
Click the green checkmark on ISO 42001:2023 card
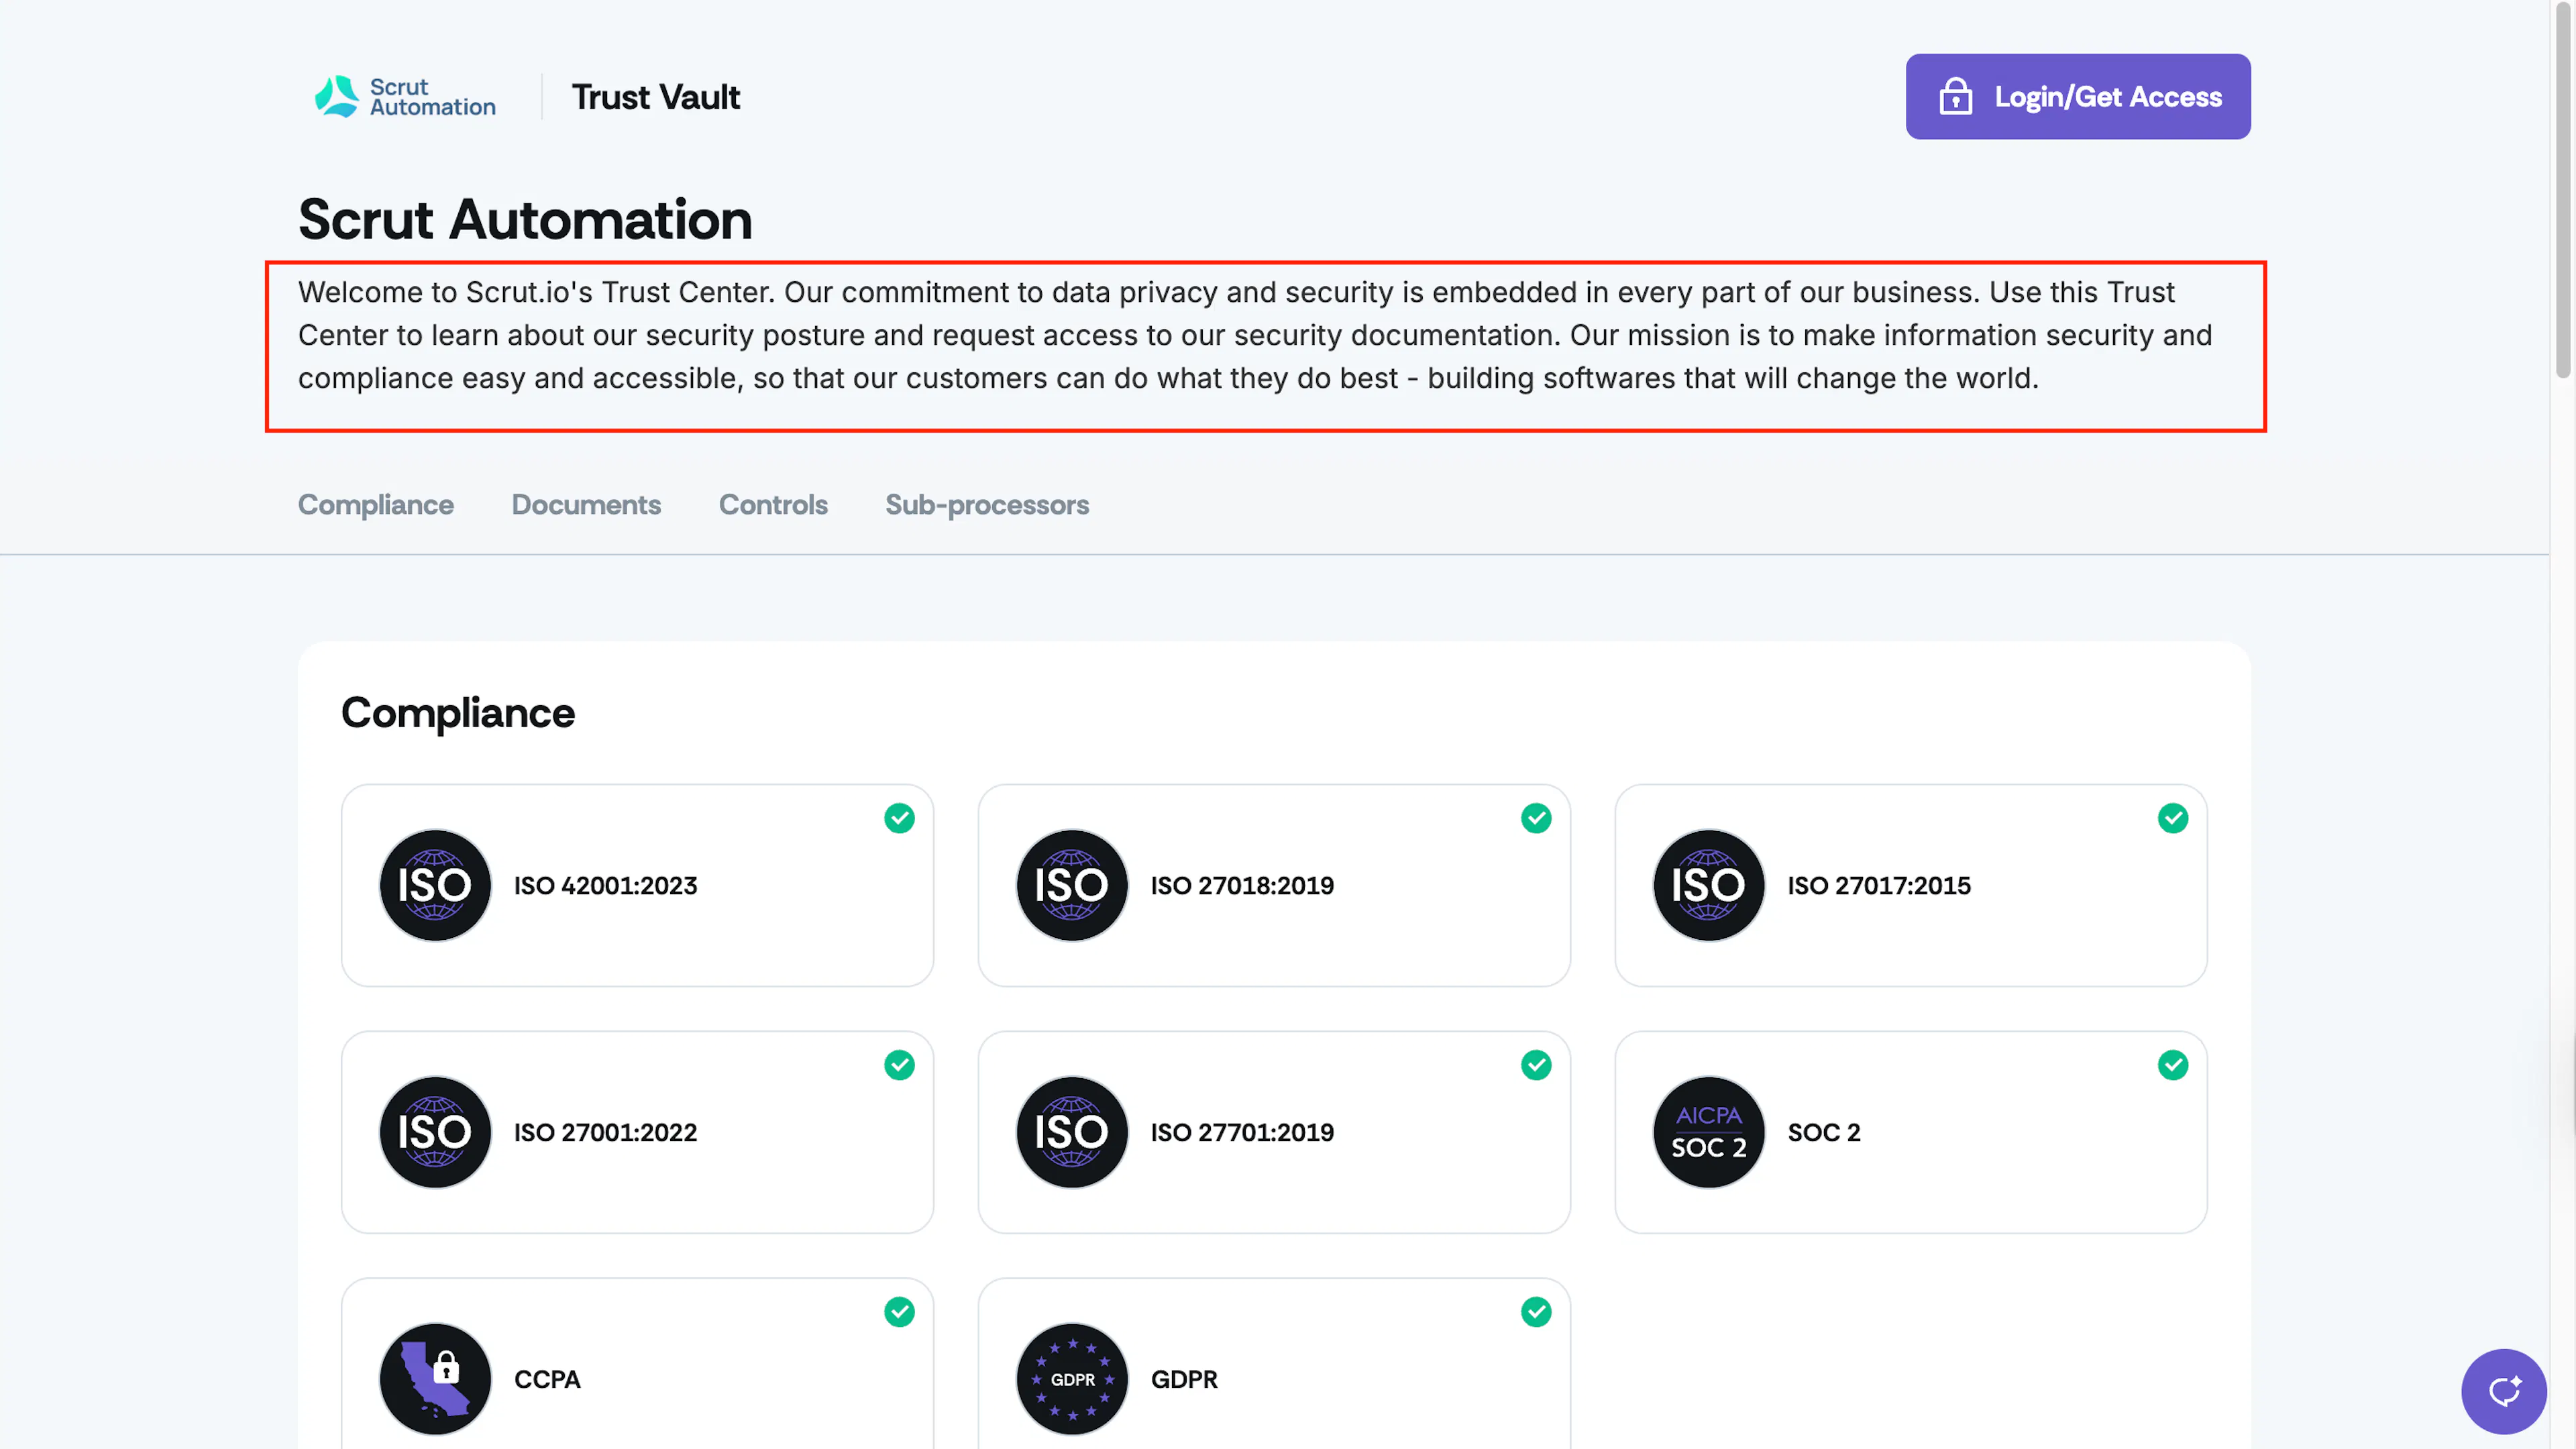pos(899,818)
